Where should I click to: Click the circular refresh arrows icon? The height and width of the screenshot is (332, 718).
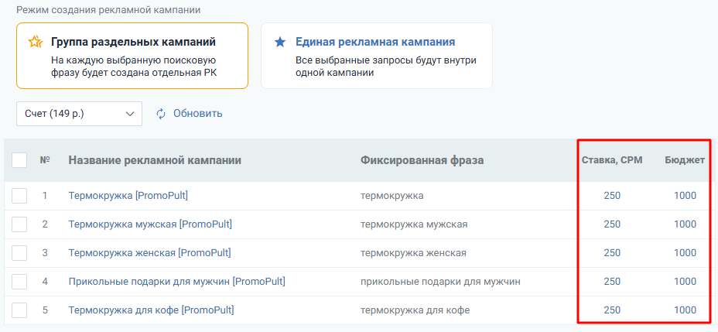tap(161, 114)
